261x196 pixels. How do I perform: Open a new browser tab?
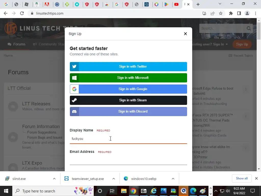[198, 4]
